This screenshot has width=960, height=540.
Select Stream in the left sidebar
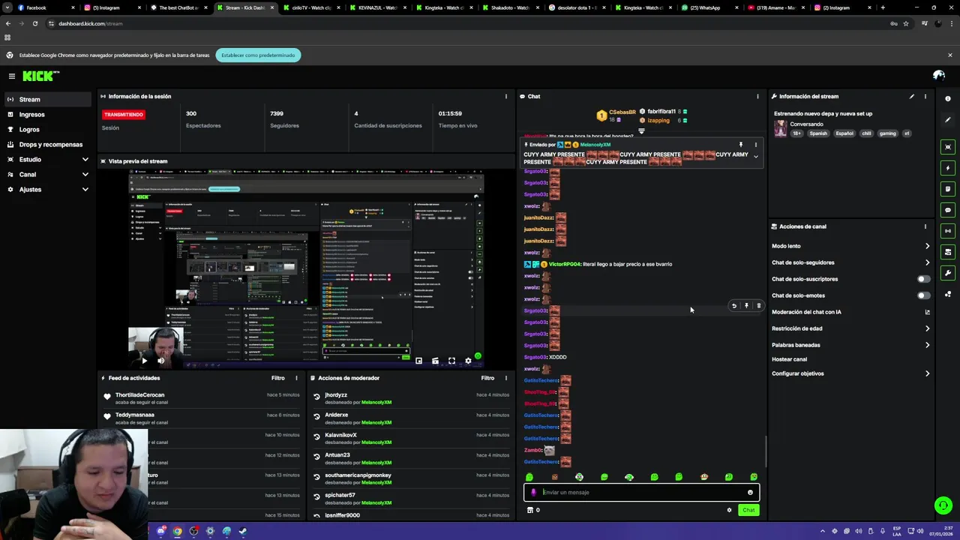48,99
